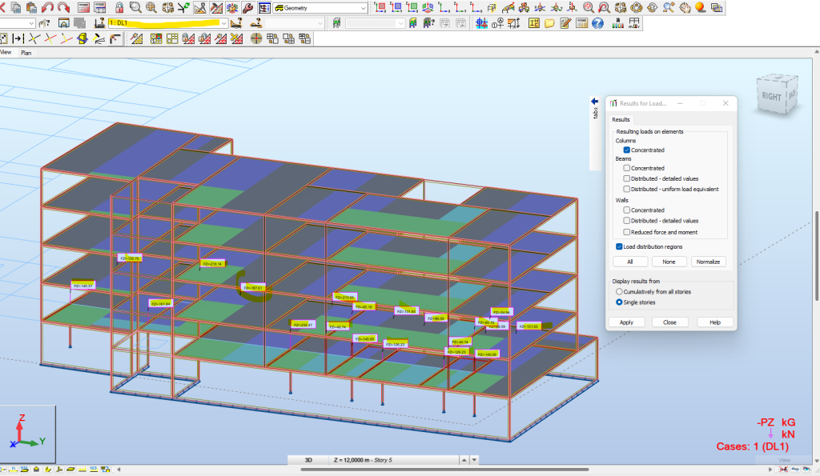The width and height of the screenshot is (820, 476).
Task: Click the magnifier zoom icon
Action: (135, 7)
